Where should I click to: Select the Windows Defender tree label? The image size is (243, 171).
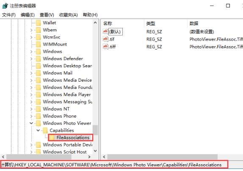63,59
